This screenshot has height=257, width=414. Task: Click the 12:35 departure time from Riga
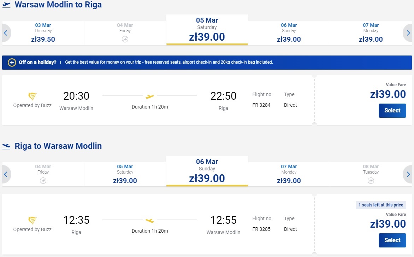pyautogui.click(x=76, y=220)
